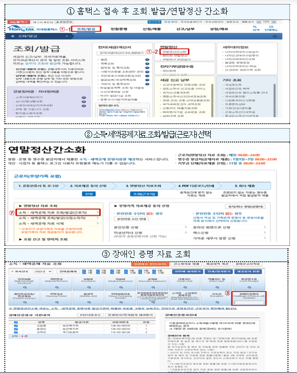Click the magnifier on 기부금 Donation tile
The image size is (297, 373).
[217, 302]
